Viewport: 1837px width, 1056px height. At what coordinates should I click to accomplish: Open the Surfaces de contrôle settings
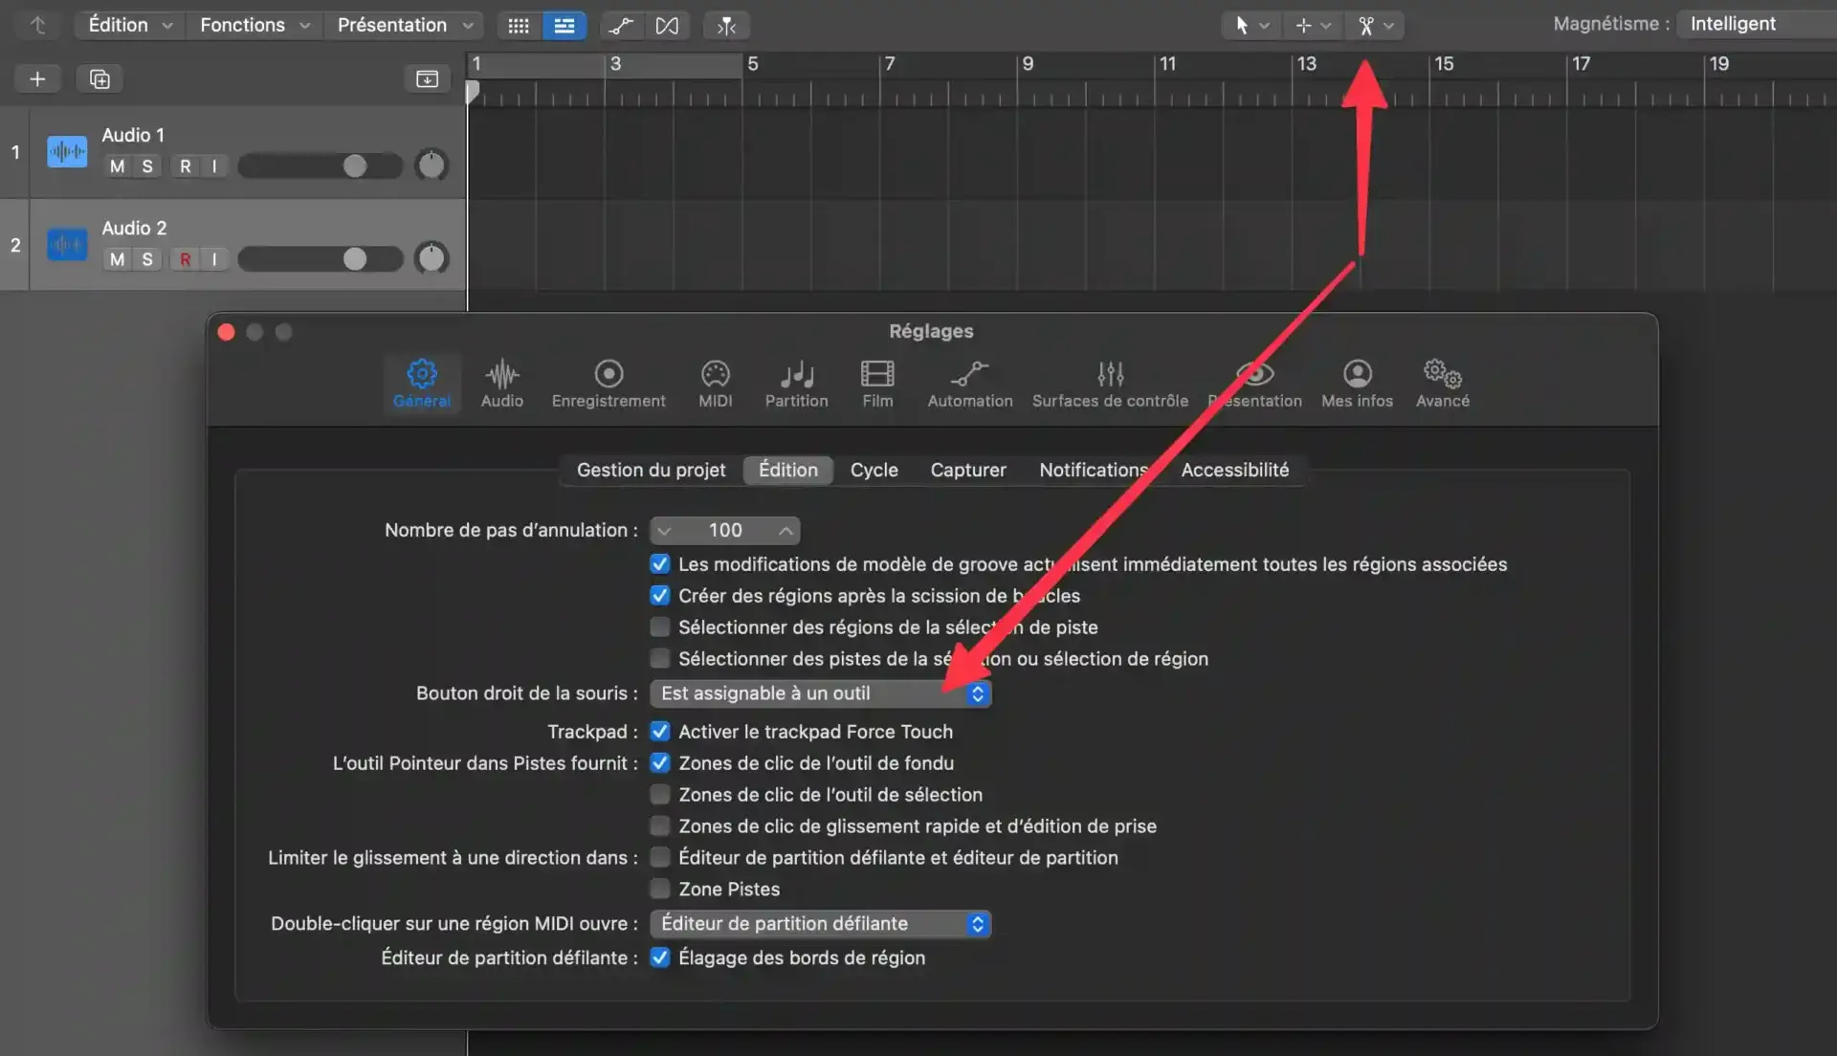[1110, 383]
